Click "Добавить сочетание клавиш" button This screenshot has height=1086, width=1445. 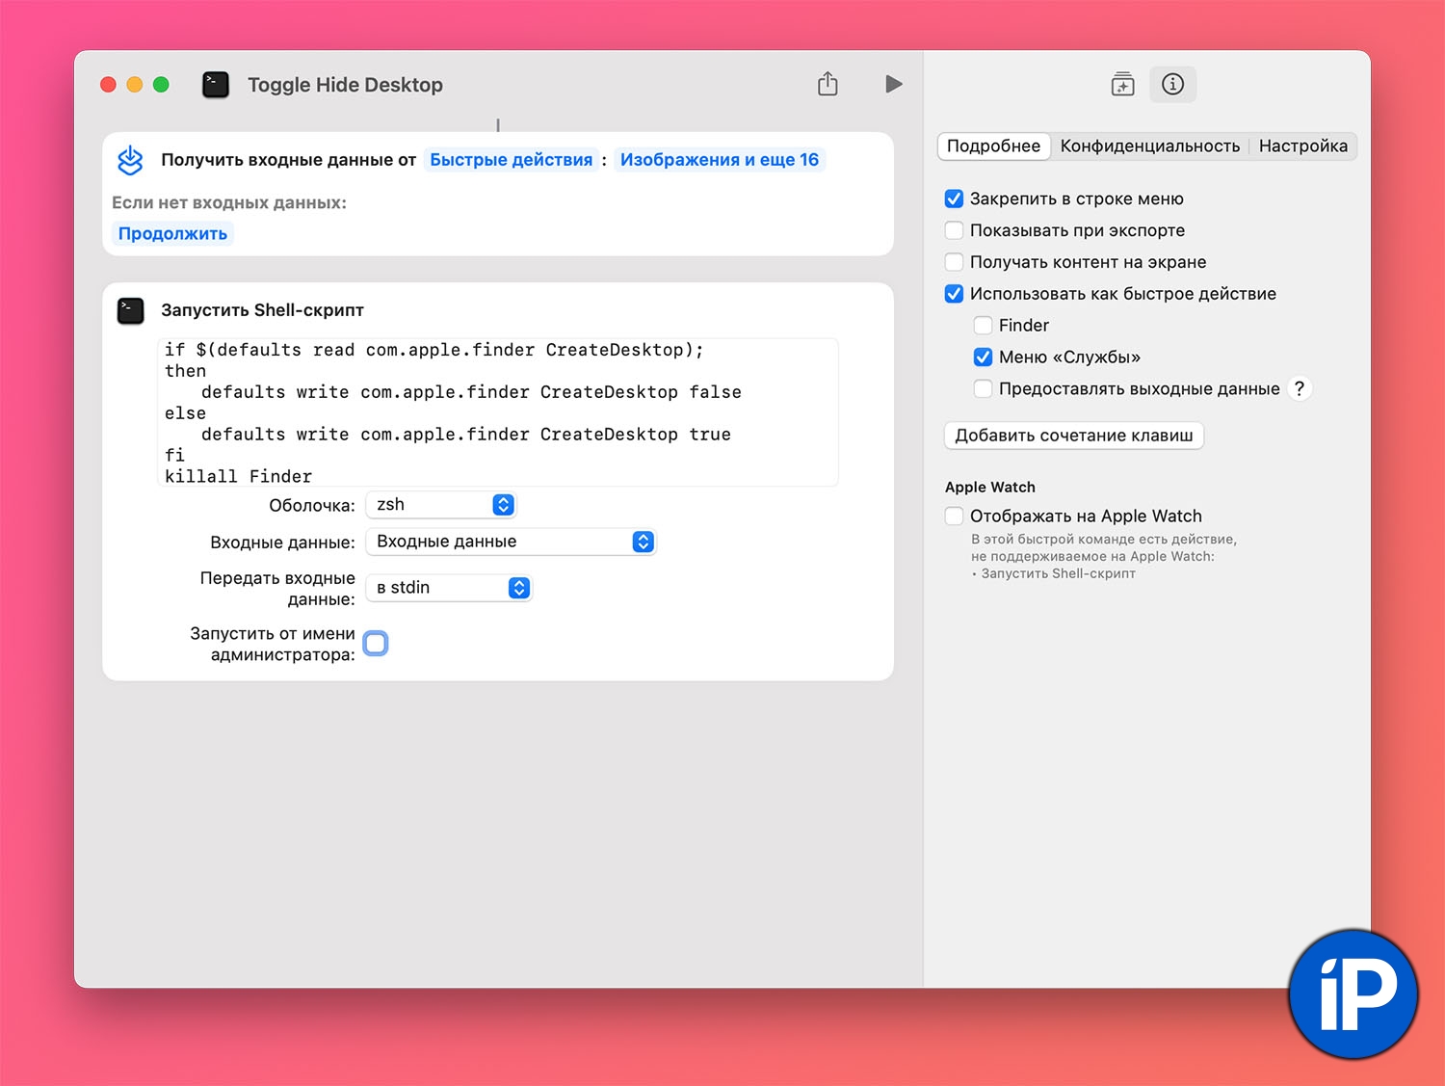pos(1073,436)
